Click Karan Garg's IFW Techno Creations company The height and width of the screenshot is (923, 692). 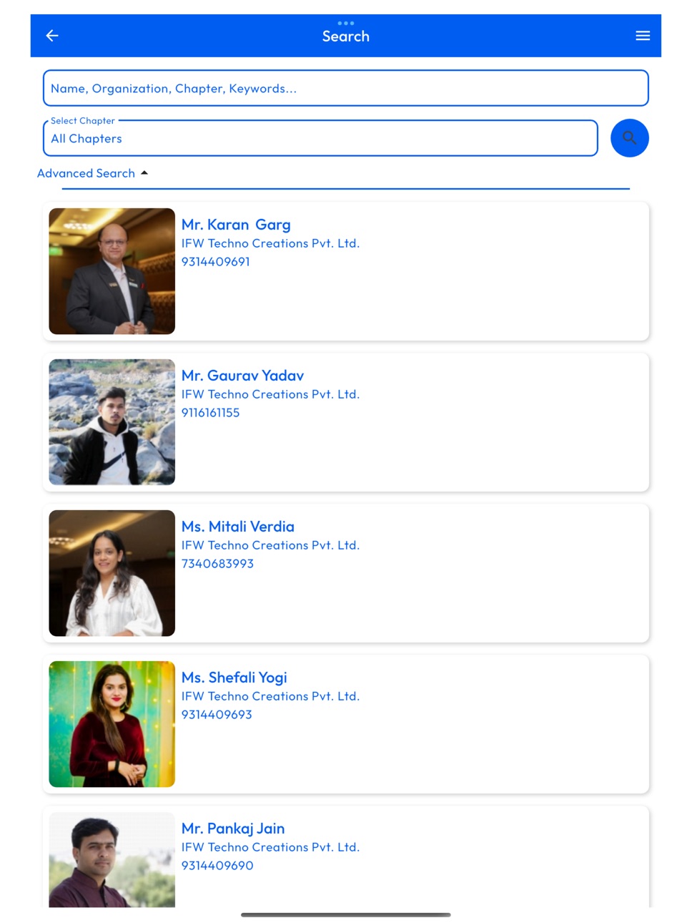(x=270, y=243)
